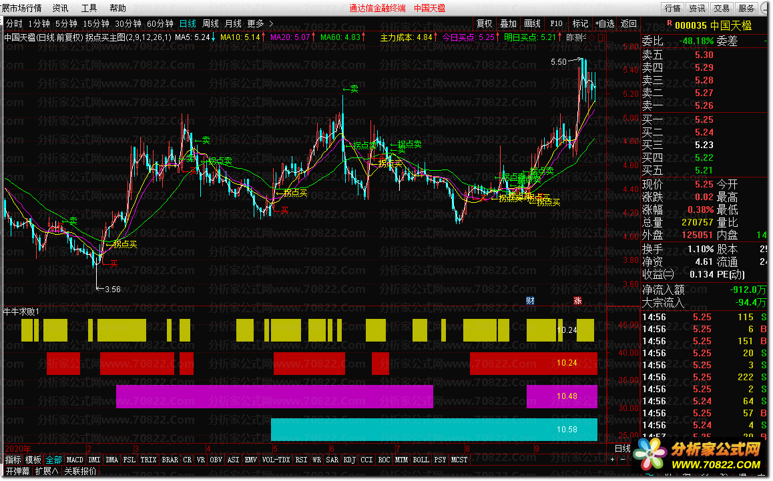This screenshot has height=481, width=773.
Task: Switch to the 5分钟 period
Action: tap(65, 23)
